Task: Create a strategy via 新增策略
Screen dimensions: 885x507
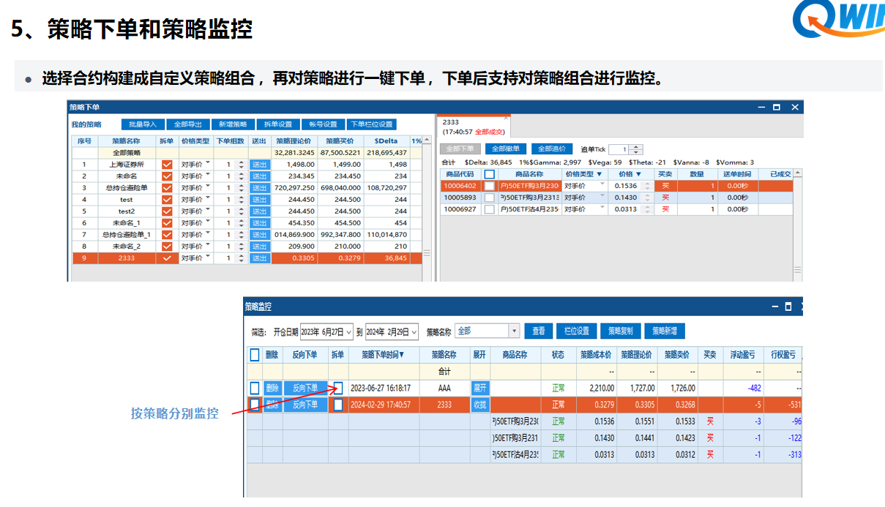Action: point(234,124)
